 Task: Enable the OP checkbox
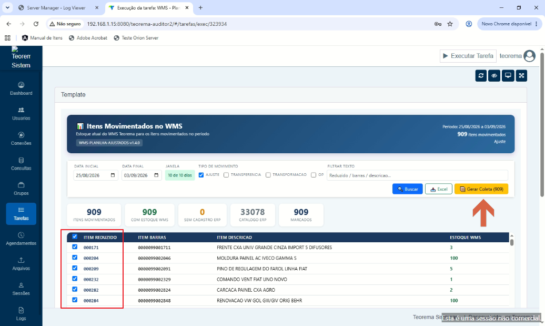314,175
